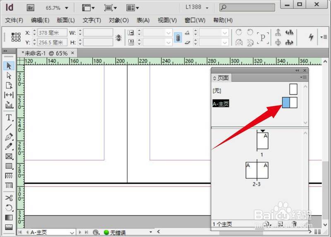Select the Type tool
The width and height of the screenshot is (331, 237).
(x=9, y=117)
